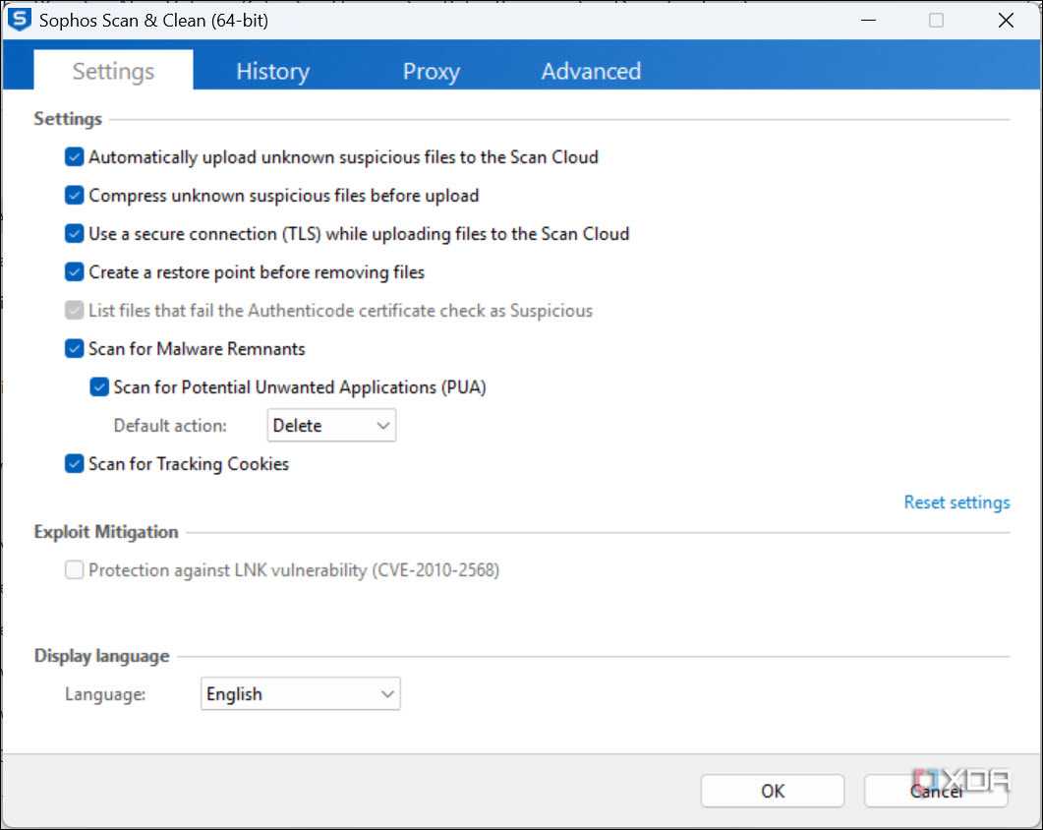Click the 'Sophos Scan & Clean (64-bit)' title
This screenshot has height=830, width=1043.
point(153,21)
